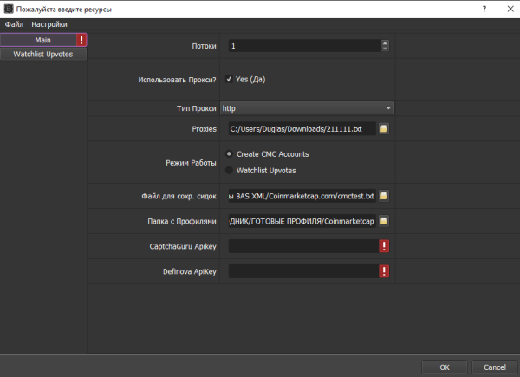Click browse icon for session save file
The width and height of the screenshot is (520, 377).
[x=383, y=196]
